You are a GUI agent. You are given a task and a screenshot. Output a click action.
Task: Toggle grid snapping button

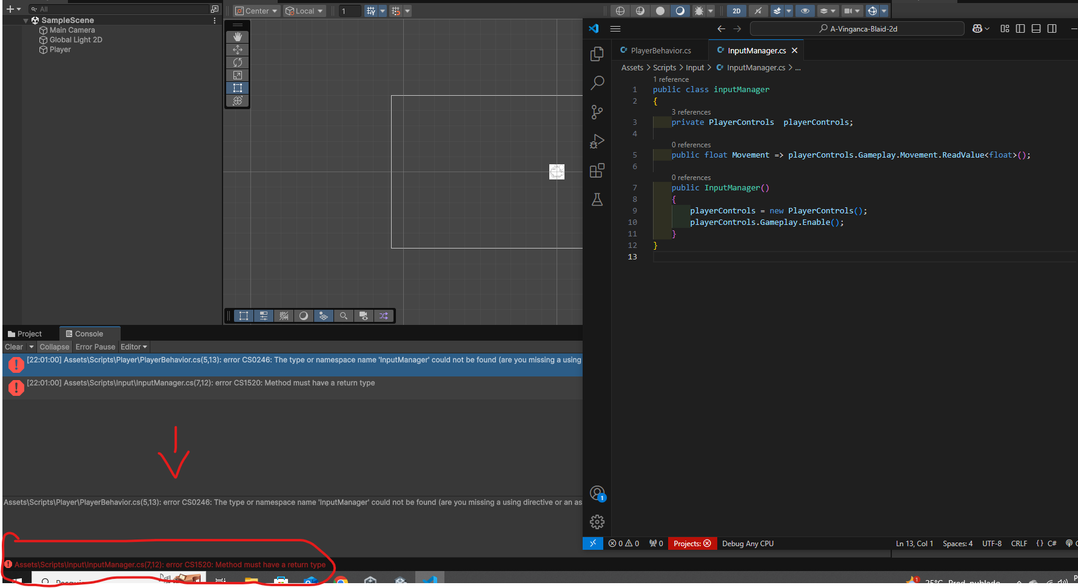tap(396, 11)
